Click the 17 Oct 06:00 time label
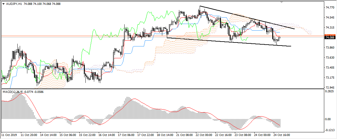Image resolution: width=337 pixels, height=139 pixels. click(126, 135)
